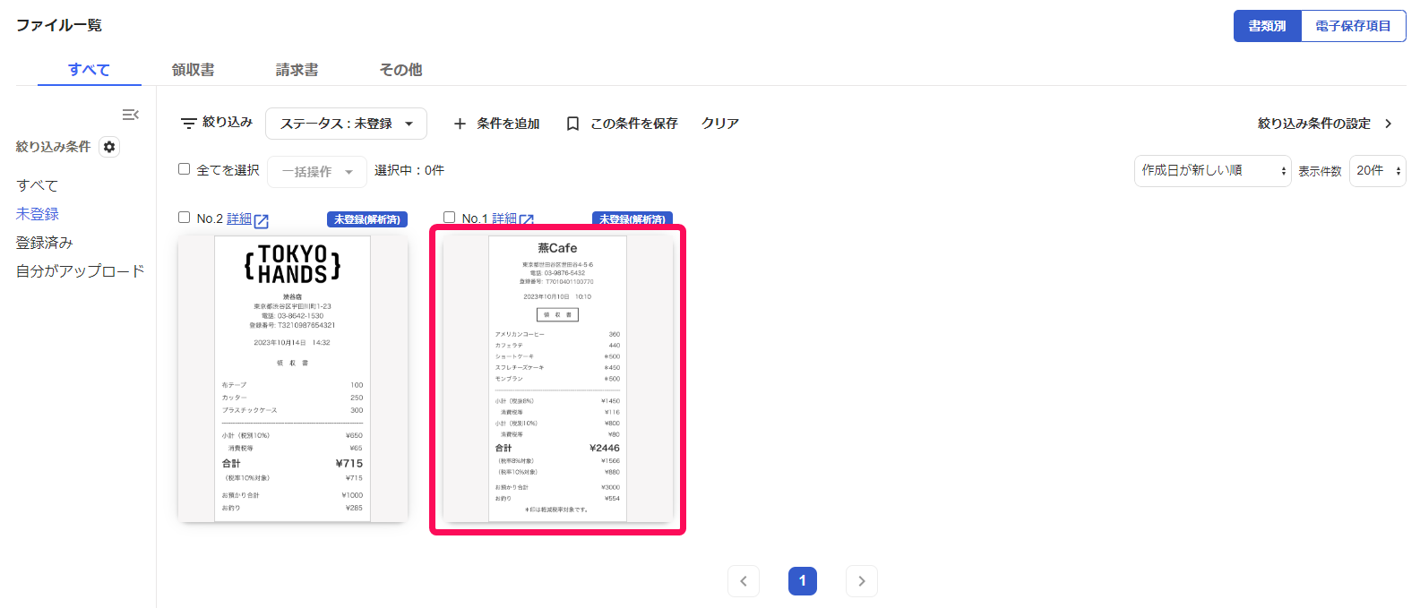Image resolution: width=1420 pixels, height=608 pixels.
Task: Click the ファイル一覧 page title
Action: 59,25
